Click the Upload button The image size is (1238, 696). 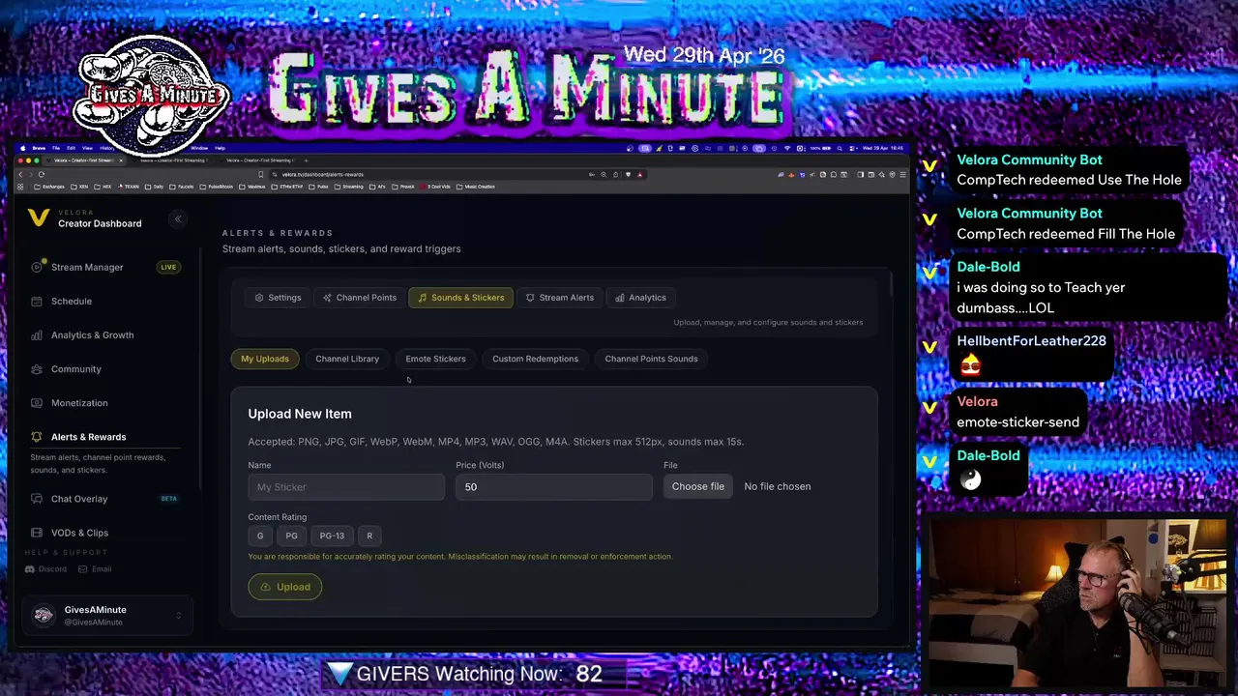point(285,587)
